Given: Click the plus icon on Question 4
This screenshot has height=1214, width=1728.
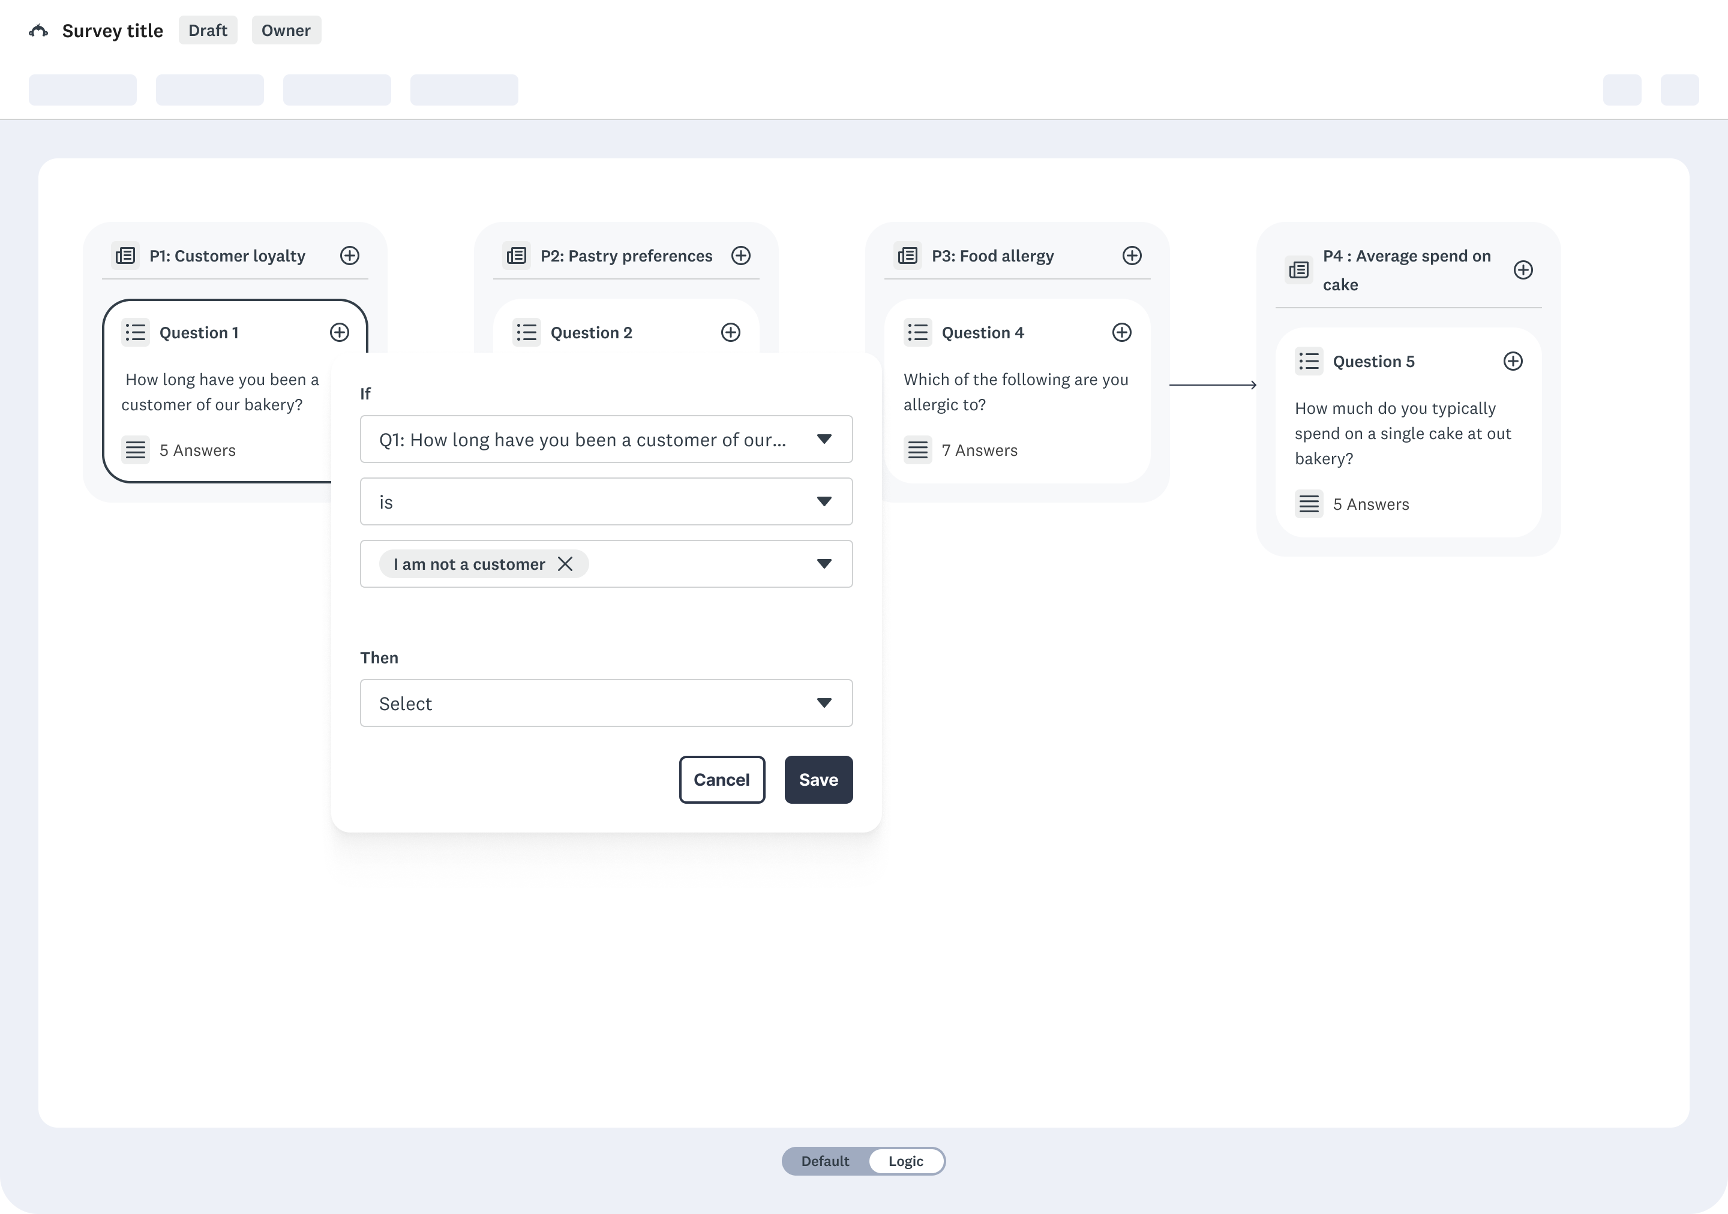Looking at the screenshot, I should (1121, 332).
